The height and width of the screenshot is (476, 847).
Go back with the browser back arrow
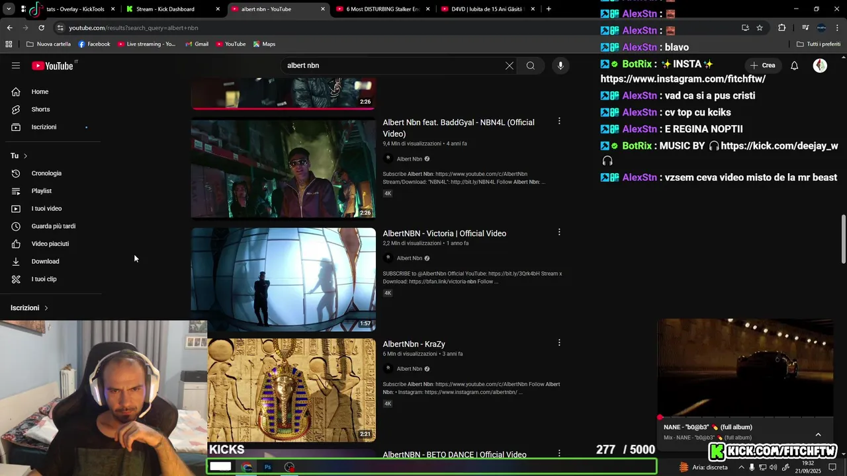point(9,28)
